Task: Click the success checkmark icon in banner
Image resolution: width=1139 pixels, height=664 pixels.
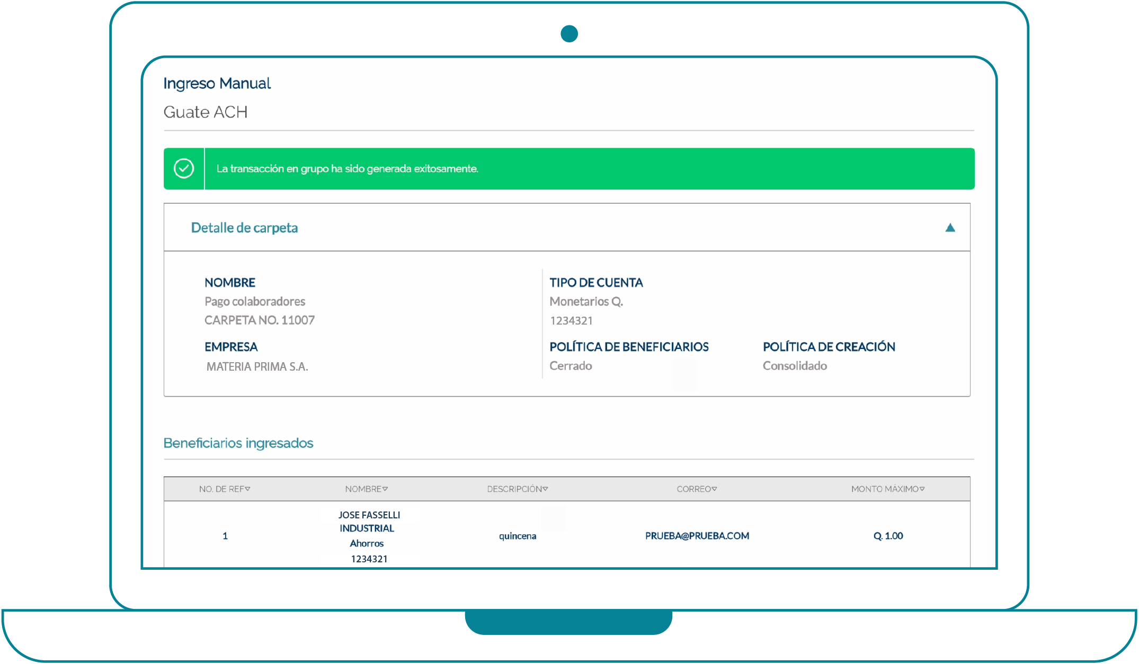Action: [184, 168]
